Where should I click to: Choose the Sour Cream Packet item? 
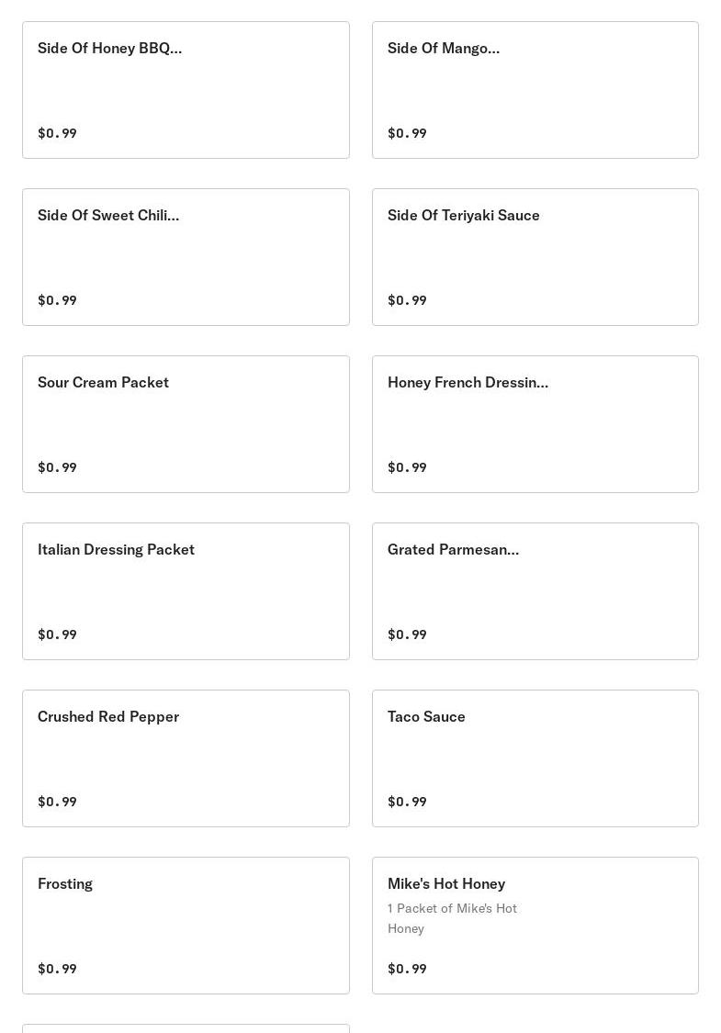point(186,424)
